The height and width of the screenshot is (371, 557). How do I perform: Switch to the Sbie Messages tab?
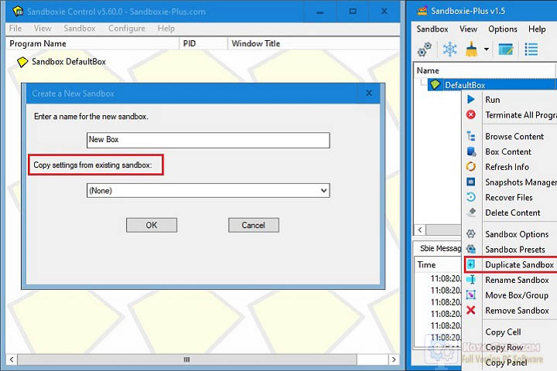click(x=439, y=248)
